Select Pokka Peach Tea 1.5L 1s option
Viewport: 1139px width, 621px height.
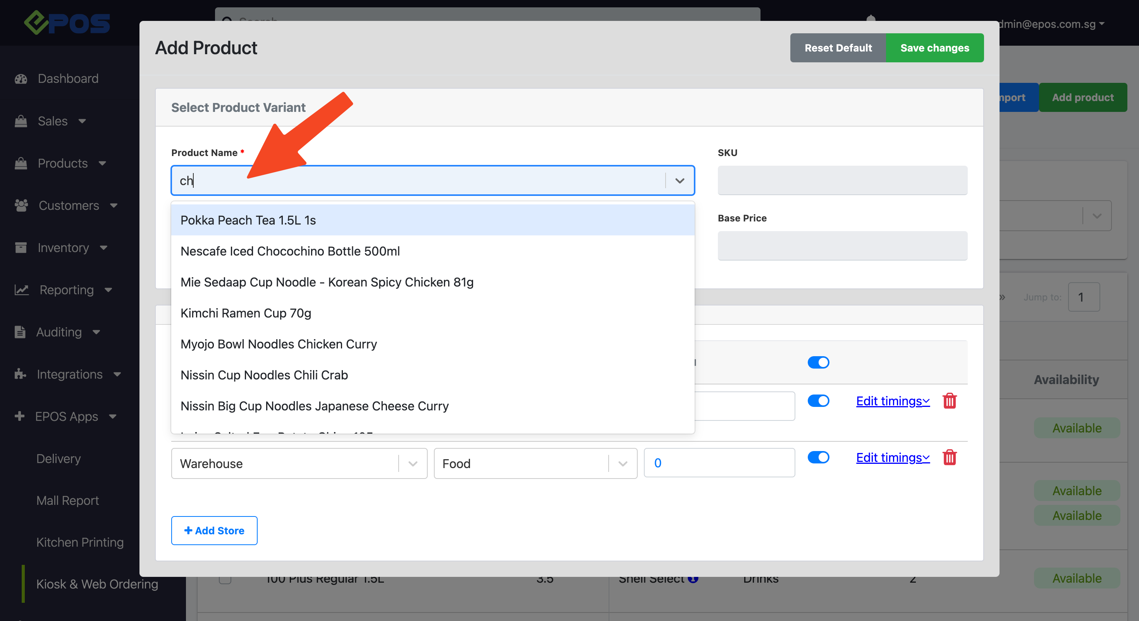pyautogui.click(x=432, y=220)
